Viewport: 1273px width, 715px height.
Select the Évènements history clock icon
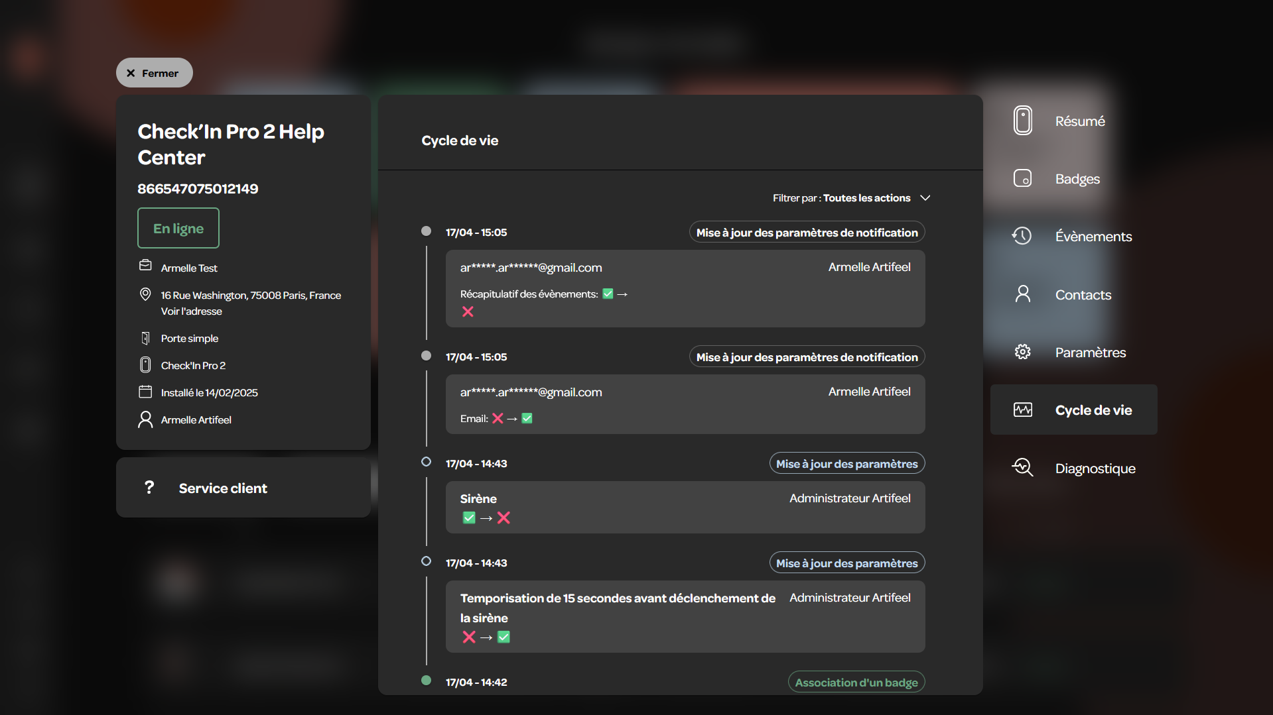click(1022, 236)
